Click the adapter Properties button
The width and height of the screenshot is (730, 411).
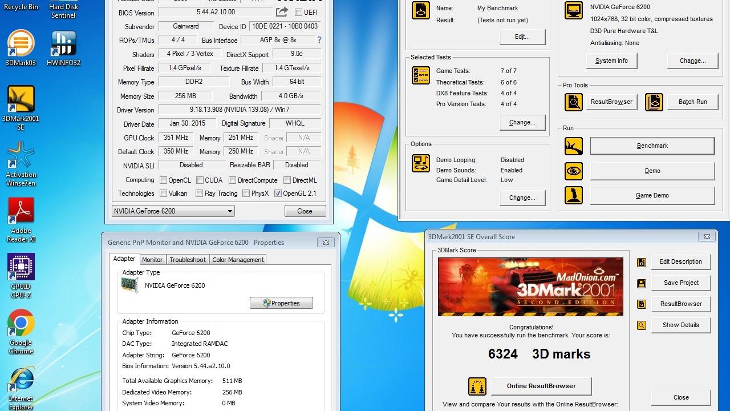point(281,303)
